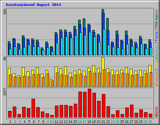Click day label '14'
The height and width of the screenshot is (125, 160).
[70, 122]
